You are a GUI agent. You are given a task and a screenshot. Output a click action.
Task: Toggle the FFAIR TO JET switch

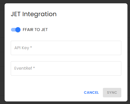(16, 30)
